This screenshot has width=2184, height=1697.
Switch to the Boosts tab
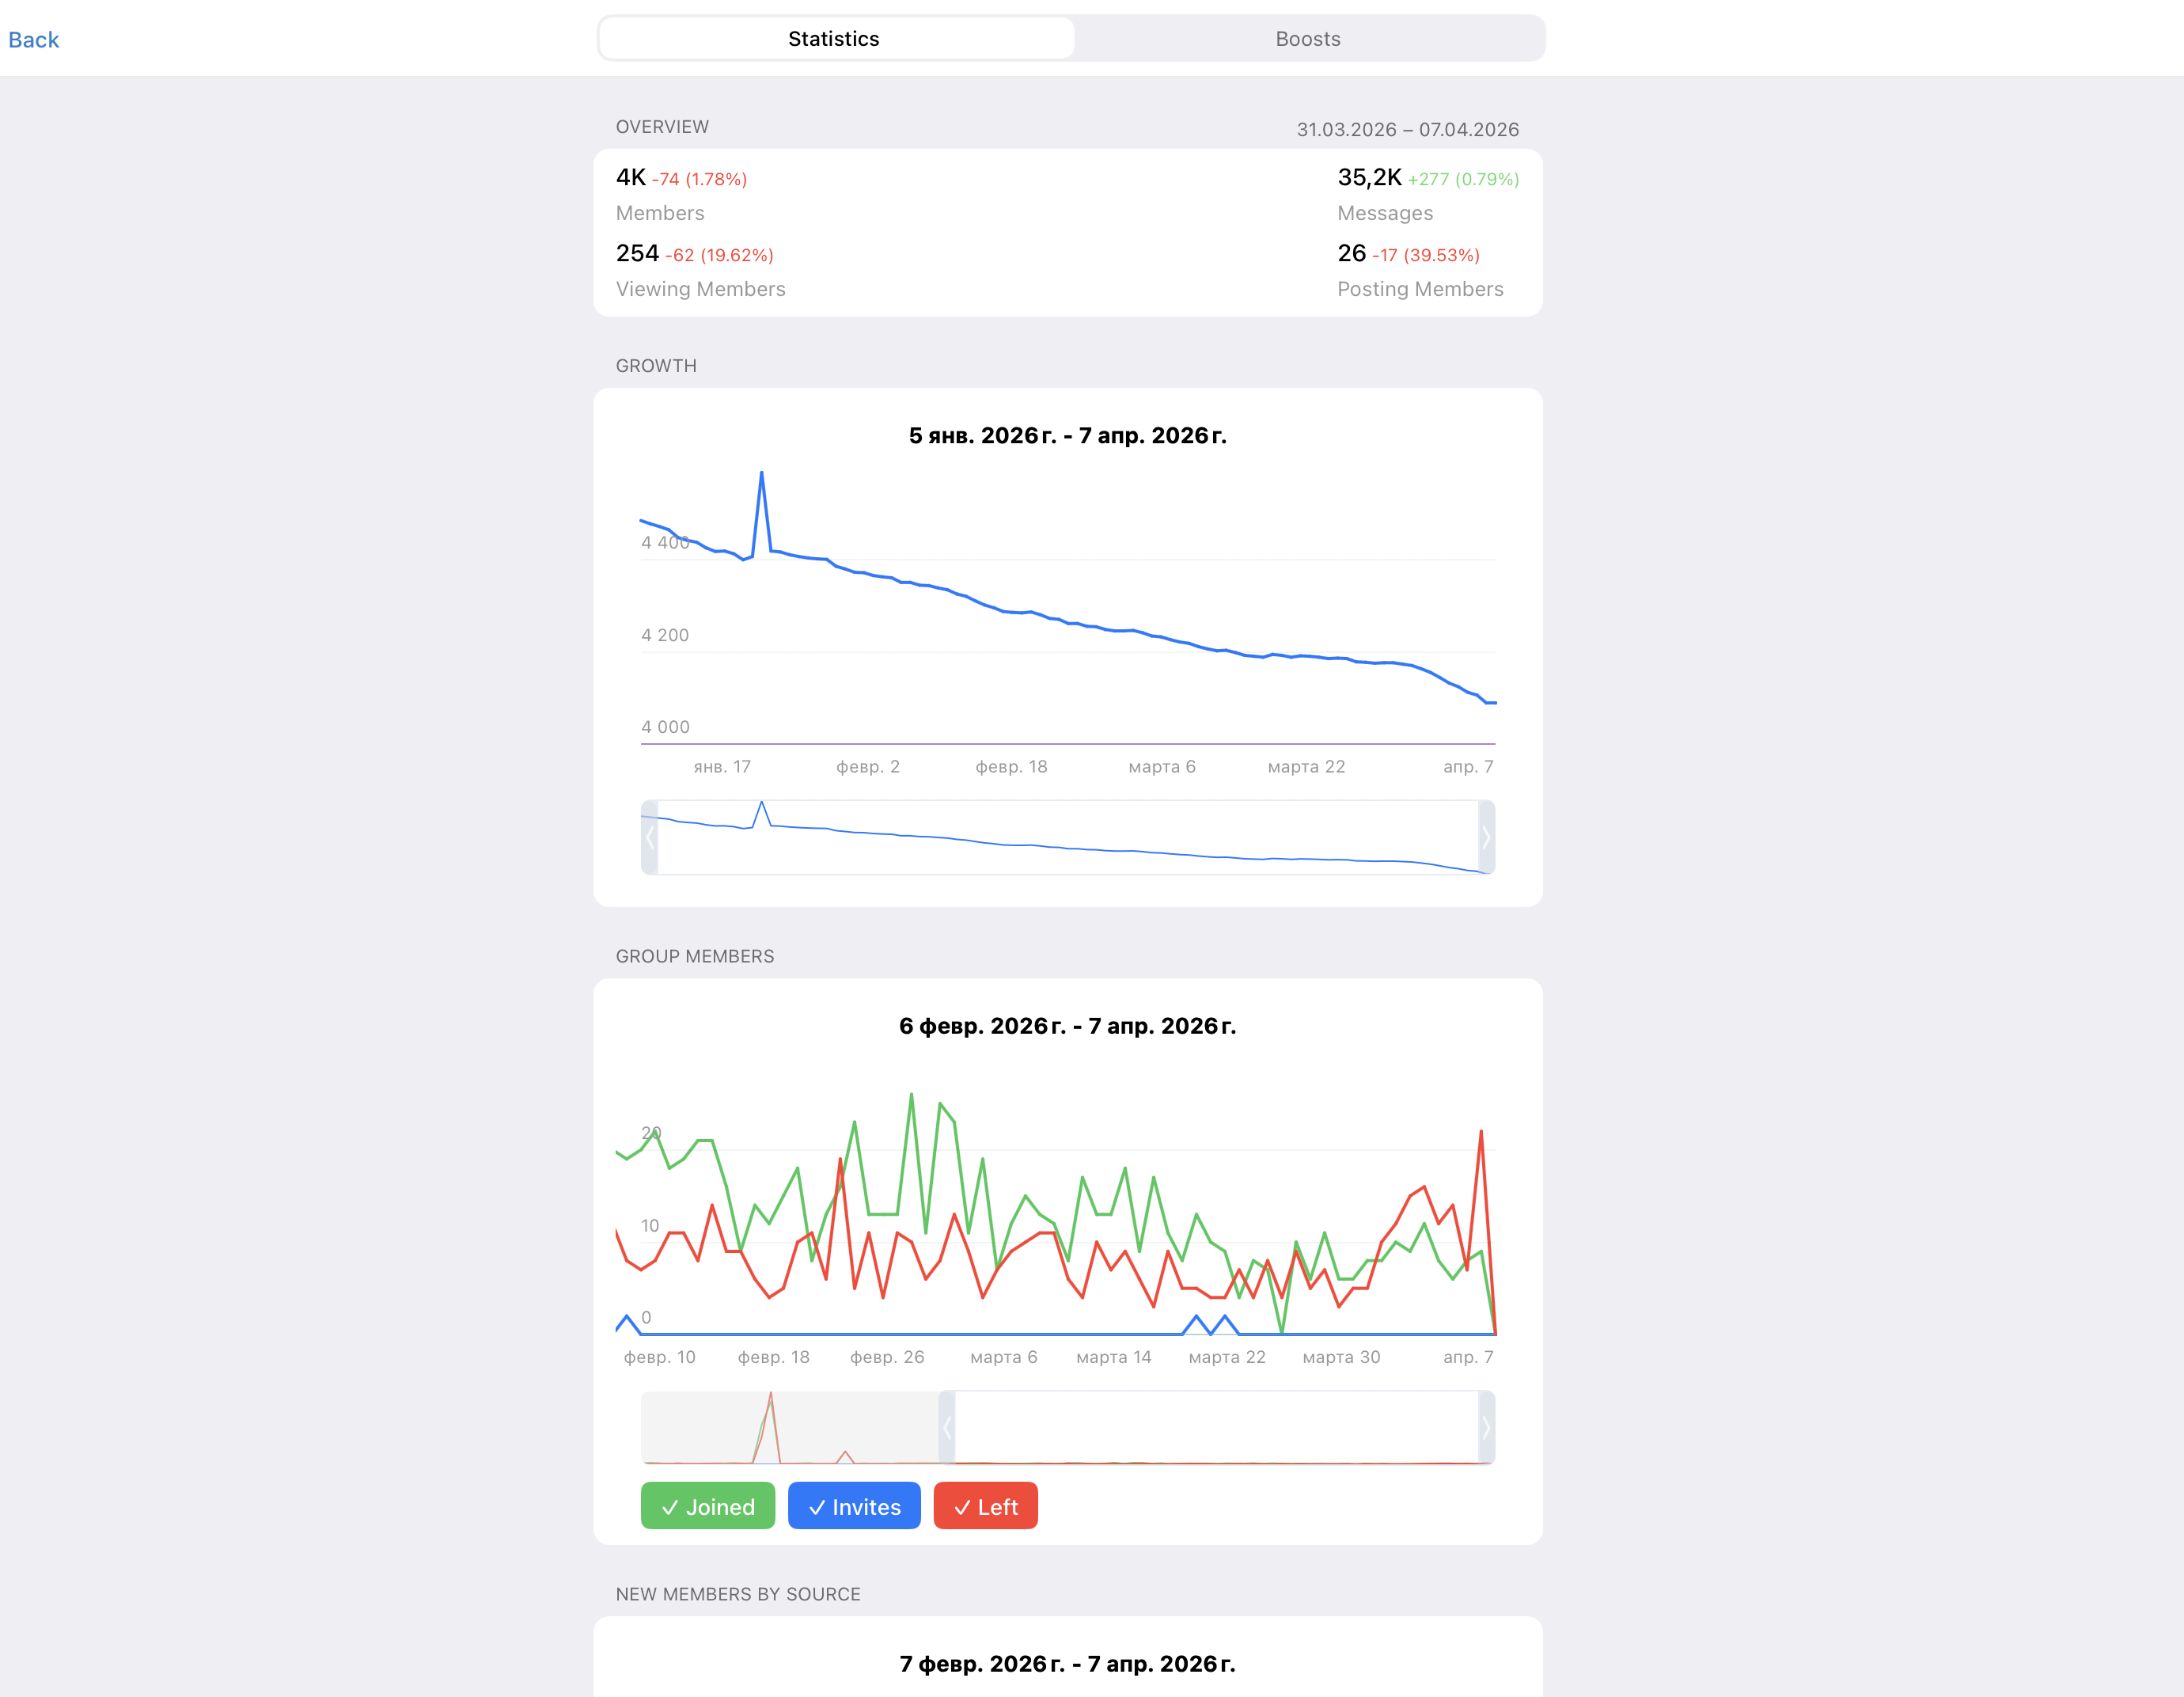pyautogui.click(x=1307, y=39)
